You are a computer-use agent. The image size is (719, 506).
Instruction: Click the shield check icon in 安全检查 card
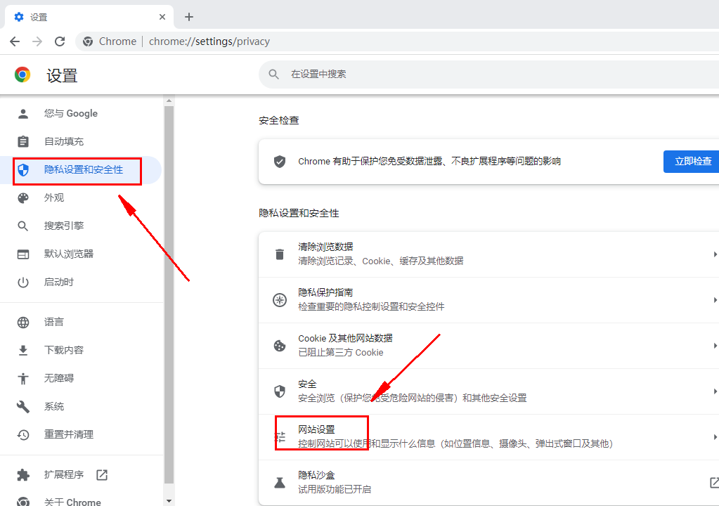click(280, 162)
